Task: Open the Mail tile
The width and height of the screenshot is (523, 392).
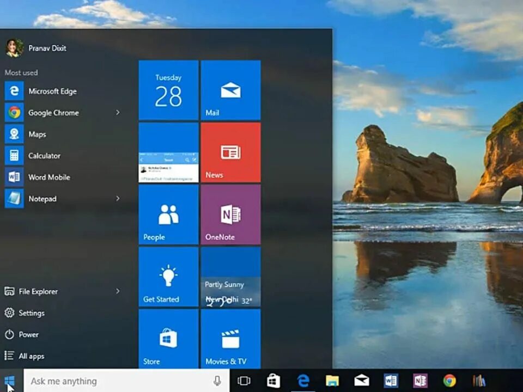Action: pyautogui.click(x=231, y=90)
